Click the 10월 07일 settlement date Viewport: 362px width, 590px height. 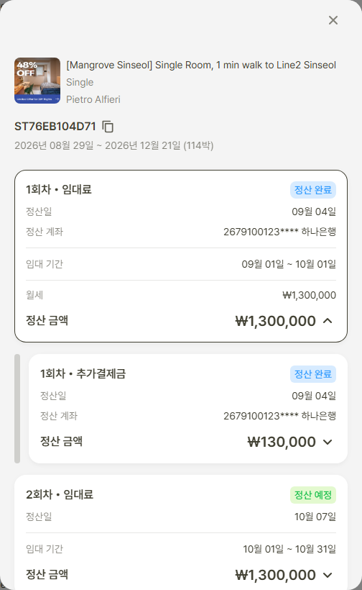[x=315, y=517]
